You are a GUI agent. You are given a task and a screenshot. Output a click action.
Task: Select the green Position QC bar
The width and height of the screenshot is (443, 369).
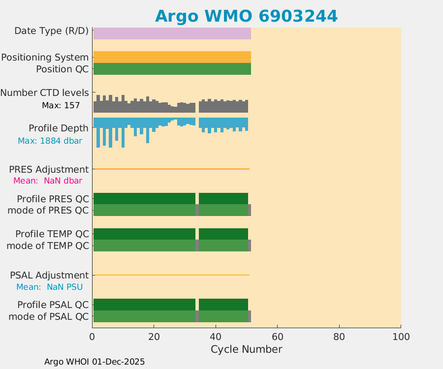click(172, 69)
